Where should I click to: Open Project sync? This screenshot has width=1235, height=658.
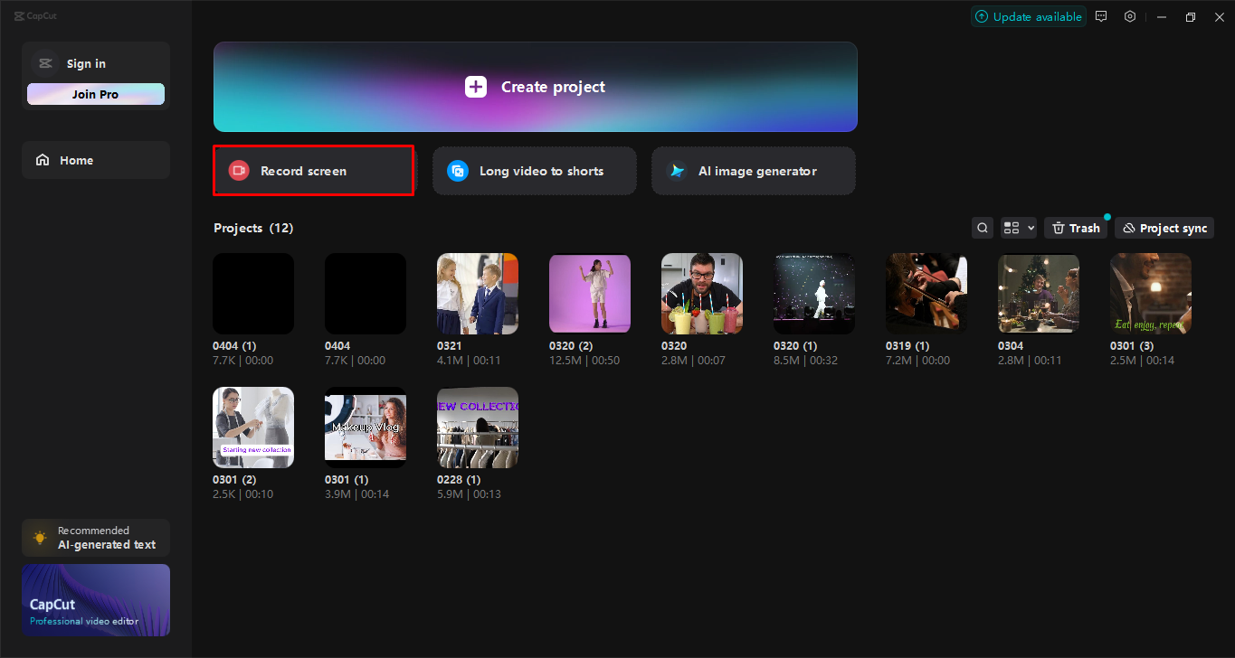pos(1164,228)
